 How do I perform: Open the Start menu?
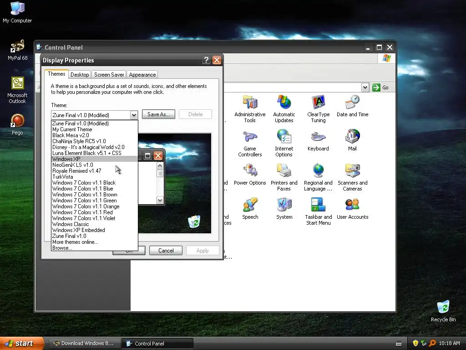pos(22,343)
